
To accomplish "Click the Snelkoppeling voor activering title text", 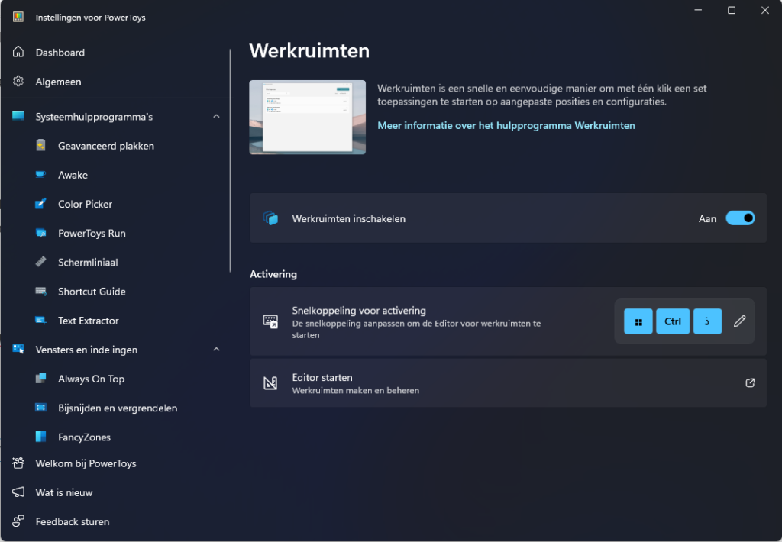I will [359, 310].
